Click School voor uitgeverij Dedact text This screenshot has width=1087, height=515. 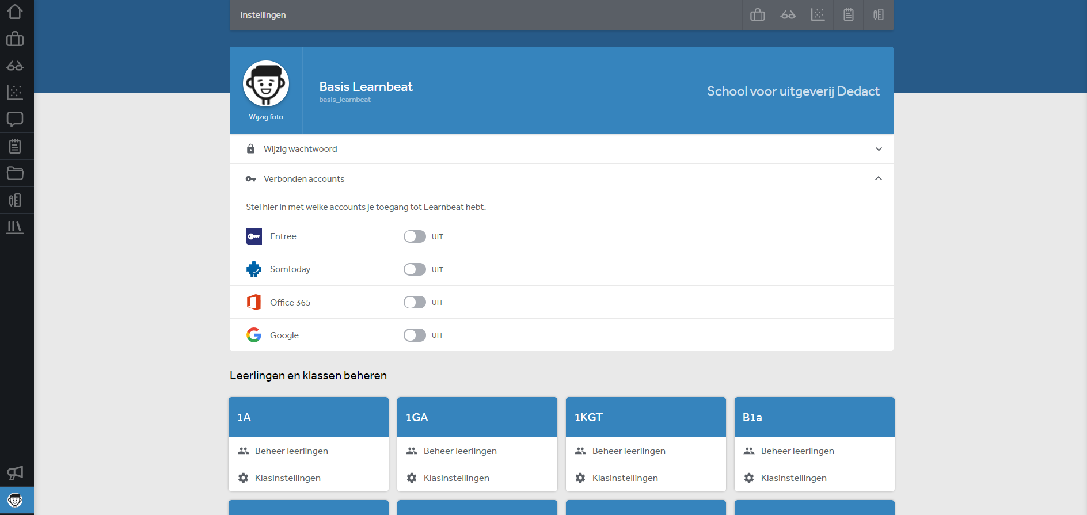tap(793, 91)
